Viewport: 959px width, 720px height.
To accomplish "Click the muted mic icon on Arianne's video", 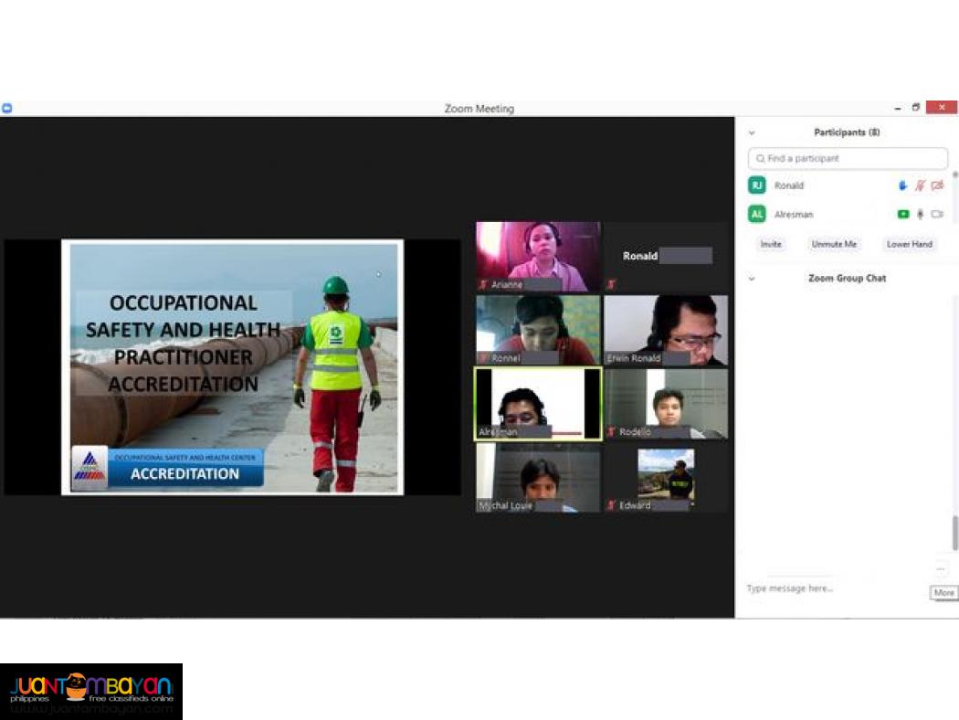I will pos(481,284).
